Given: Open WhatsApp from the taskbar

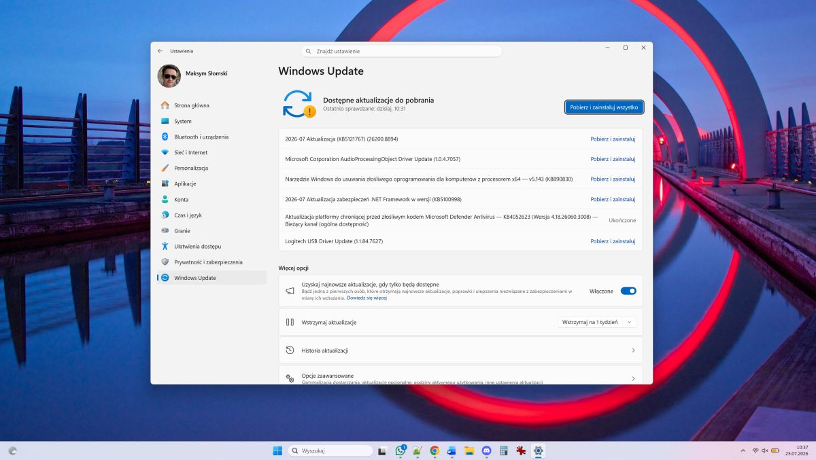Looking at the screenshot, I should click(x=401, y=450).
